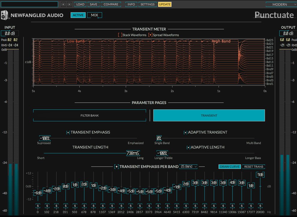This screenshot has height=217, width=297.
Task: Solo the 102 Hz band
Action: (x=47, y=206)
